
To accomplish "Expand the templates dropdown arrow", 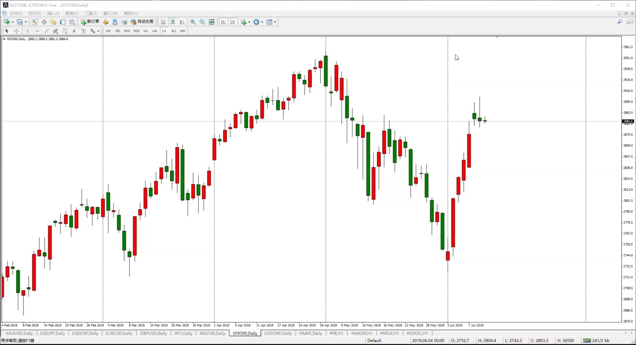I will tap(275, 22).
